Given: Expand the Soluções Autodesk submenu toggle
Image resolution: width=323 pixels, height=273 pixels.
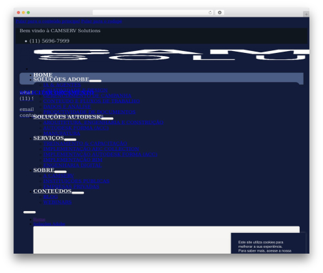Looking at the screenshot, I should click(x=107, y=119).
